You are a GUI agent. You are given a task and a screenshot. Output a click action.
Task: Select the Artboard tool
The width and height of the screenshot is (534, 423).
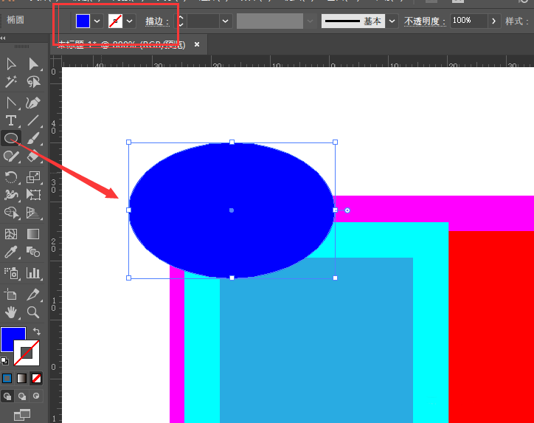pos(11,294)
